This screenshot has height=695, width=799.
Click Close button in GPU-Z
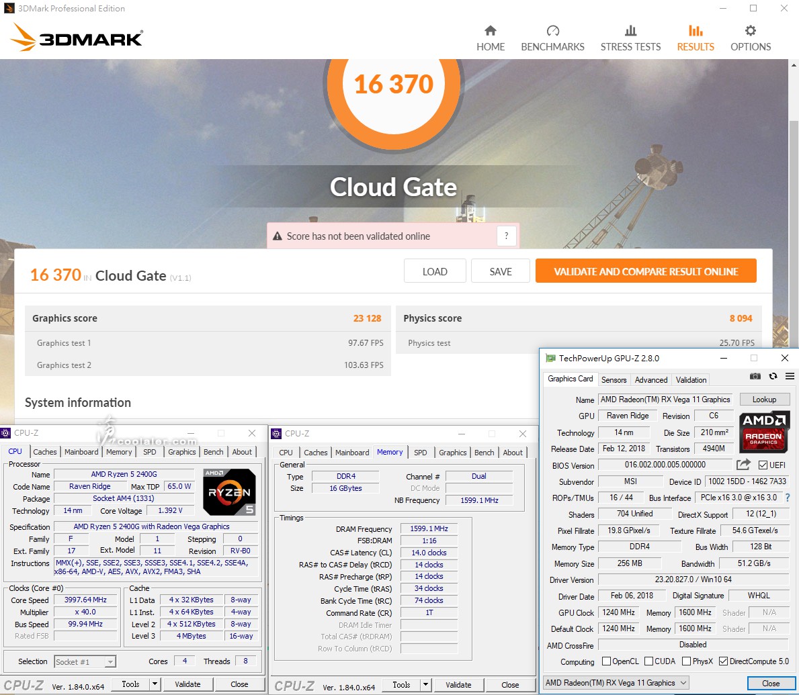(x=771, y=684)
